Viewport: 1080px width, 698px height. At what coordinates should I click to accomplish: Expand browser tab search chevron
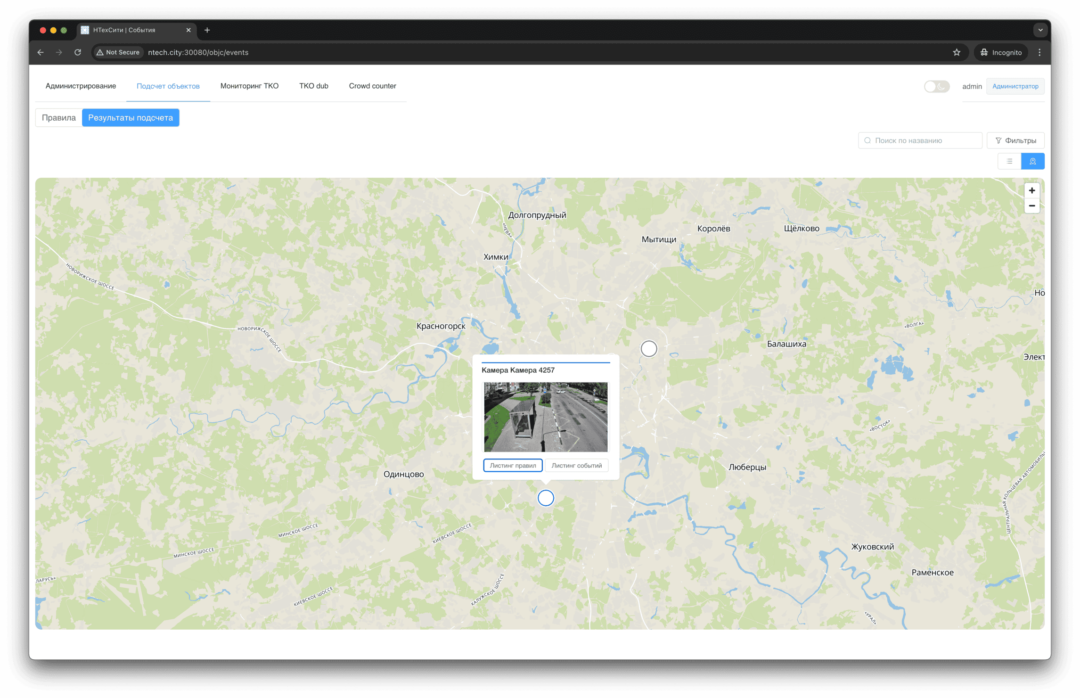click(x=1040, y=30)
